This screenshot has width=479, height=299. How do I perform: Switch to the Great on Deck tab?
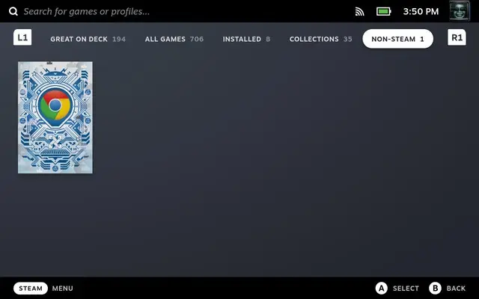tap(88, 39)
